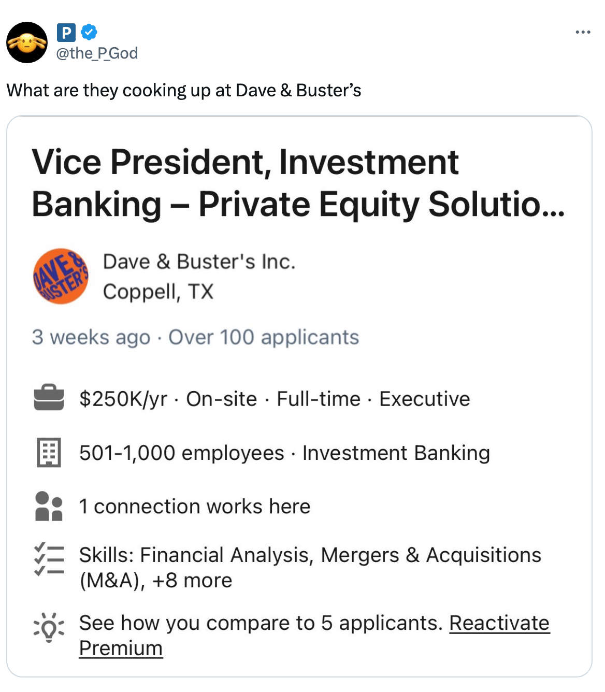Click the people connections icon

coord(49,506)
